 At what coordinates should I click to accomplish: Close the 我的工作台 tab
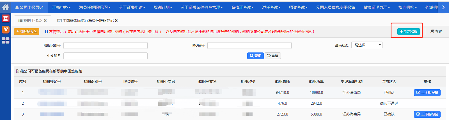click(45, 21)
